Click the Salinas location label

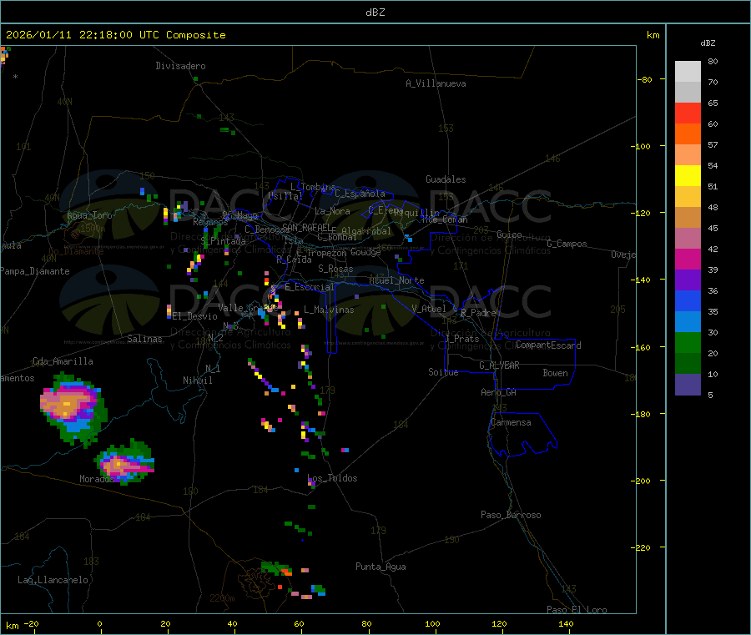144,339
